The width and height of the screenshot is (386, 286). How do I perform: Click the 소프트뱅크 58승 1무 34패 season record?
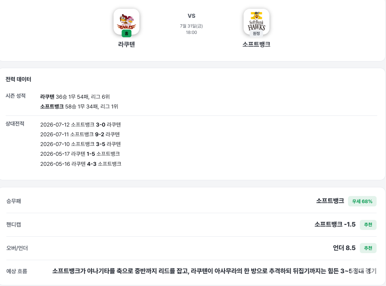tap(79, 106)
